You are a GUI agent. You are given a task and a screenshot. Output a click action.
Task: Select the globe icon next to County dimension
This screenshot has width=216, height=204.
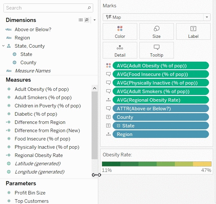tap(14, 63)
